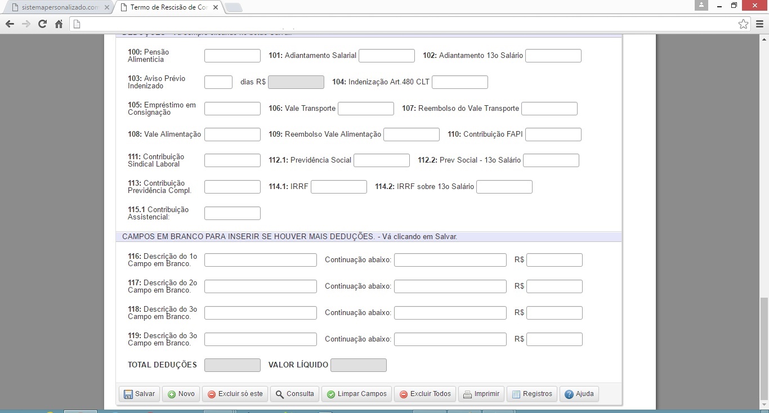This screenshot has width=769, height=413.
Task: Click the Novo green plus icon
Action: click(x=172, y=394)
